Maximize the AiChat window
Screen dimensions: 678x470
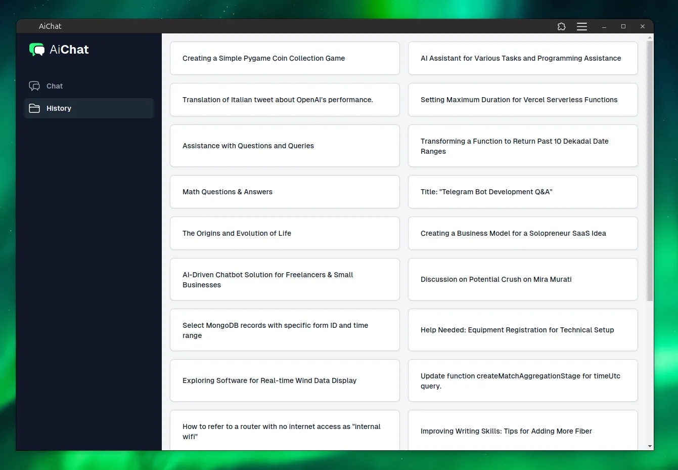click(x=623, y=26)
